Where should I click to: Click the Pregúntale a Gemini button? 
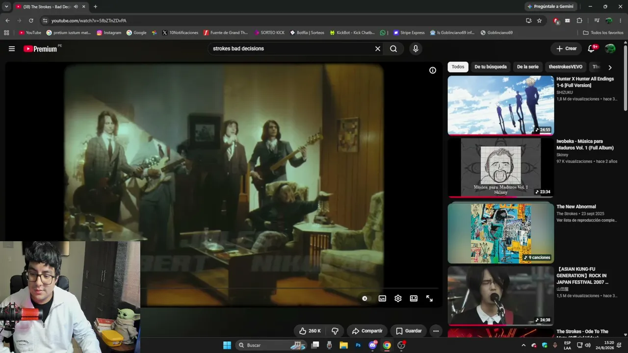tap(550, 6)
